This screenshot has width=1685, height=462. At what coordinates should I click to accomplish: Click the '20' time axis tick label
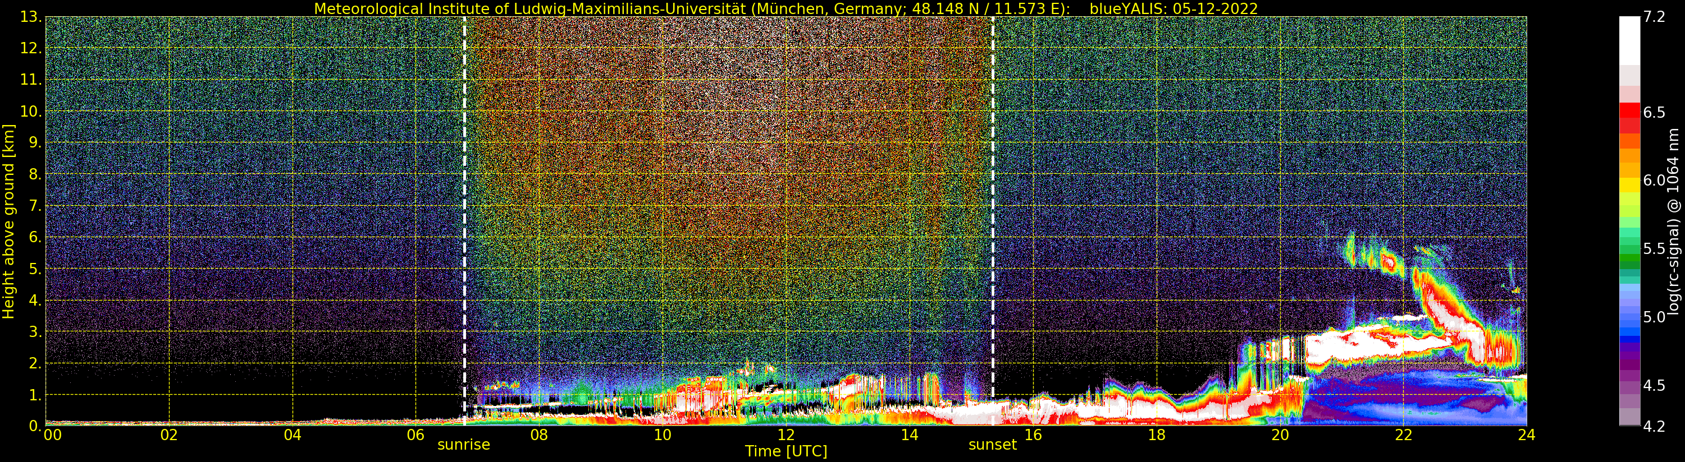pos(1280,435)
